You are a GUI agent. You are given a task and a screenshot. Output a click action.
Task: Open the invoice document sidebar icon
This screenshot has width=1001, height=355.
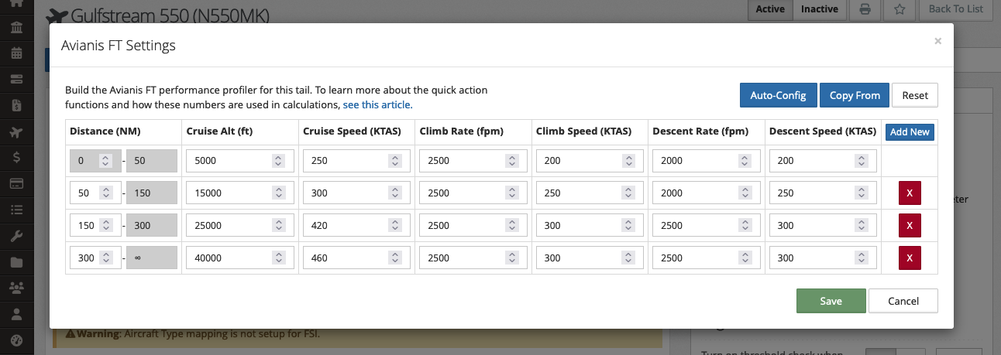16,104
